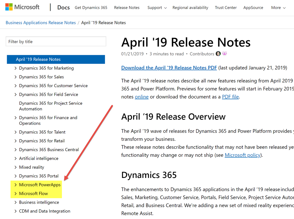Select April '19 Release Notes in sidebar
Image resolution: width=294 pixels, height=219 pixels.
pos(56,59)
